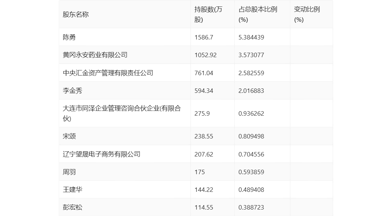392x216 pixels.
Task: Select shareholder name 王建华
Action: click(72, 189)
